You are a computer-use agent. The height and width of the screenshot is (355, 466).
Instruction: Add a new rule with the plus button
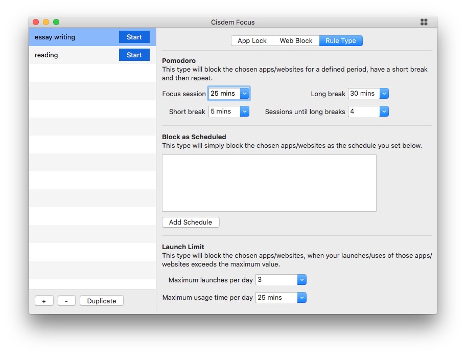[x=44, y=300]
